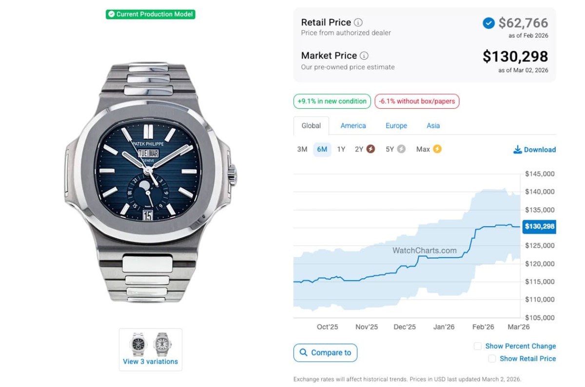585x387 pixels.
Task: Open View 3 variations link
Action: coord(150,362)
